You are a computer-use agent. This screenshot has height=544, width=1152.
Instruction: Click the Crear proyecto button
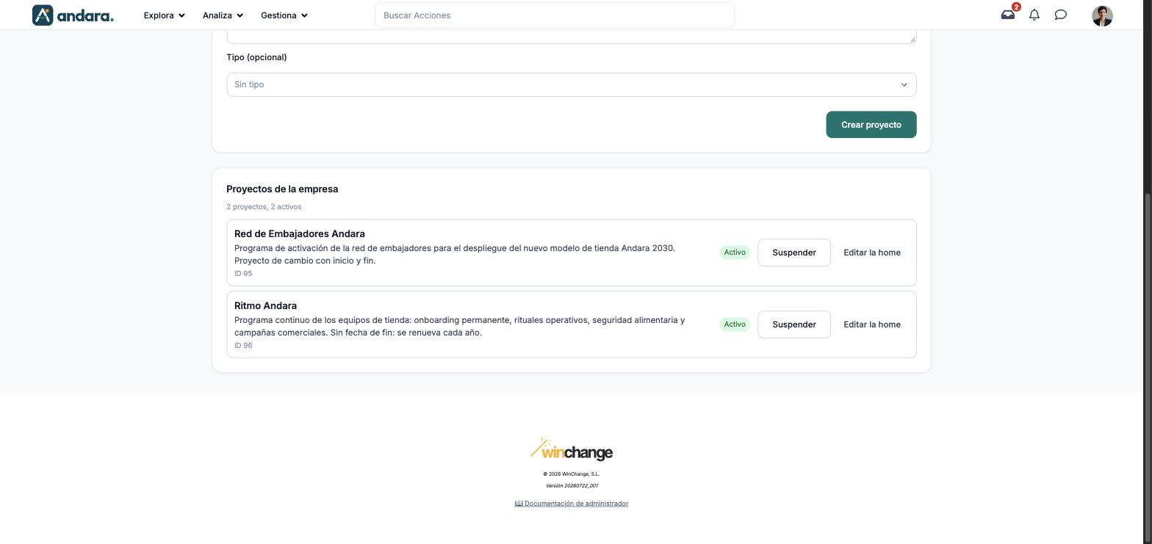871,125
